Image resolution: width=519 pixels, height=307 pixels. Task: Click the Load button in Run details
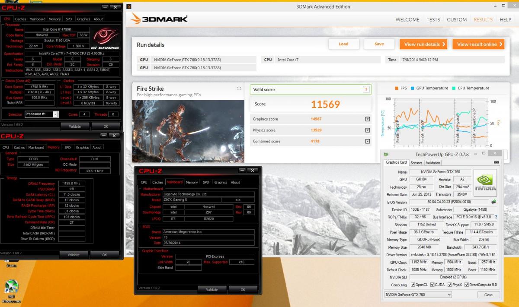(x=343, y=44)
